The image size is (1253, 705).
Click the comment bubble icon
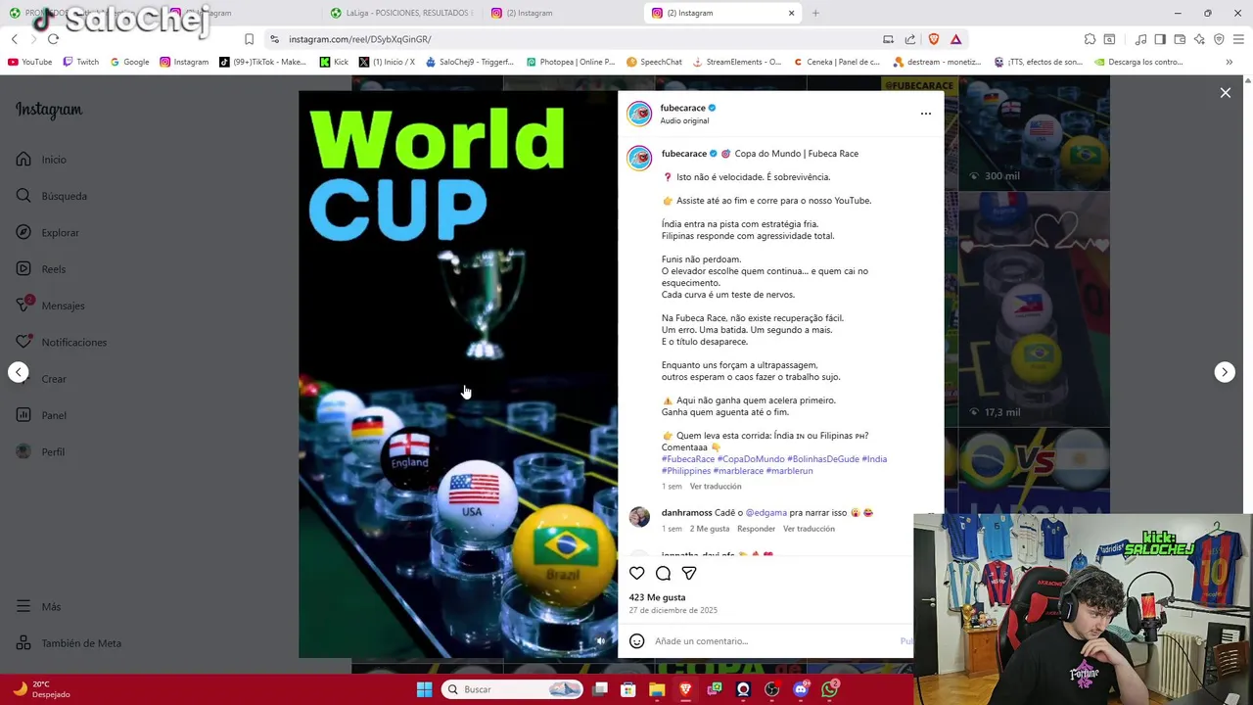pos(663,573)
